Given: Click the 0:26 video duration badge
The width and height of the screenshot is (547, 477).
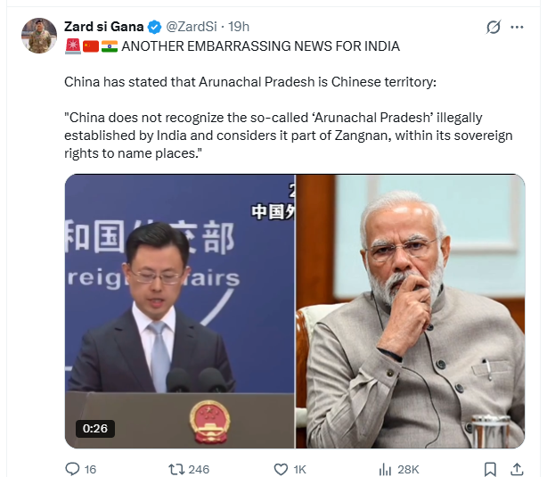Looking at the screenshot, I should point(95,429).
